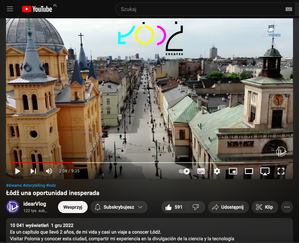
Task: Open player settings gear
Action: point(217,171)
